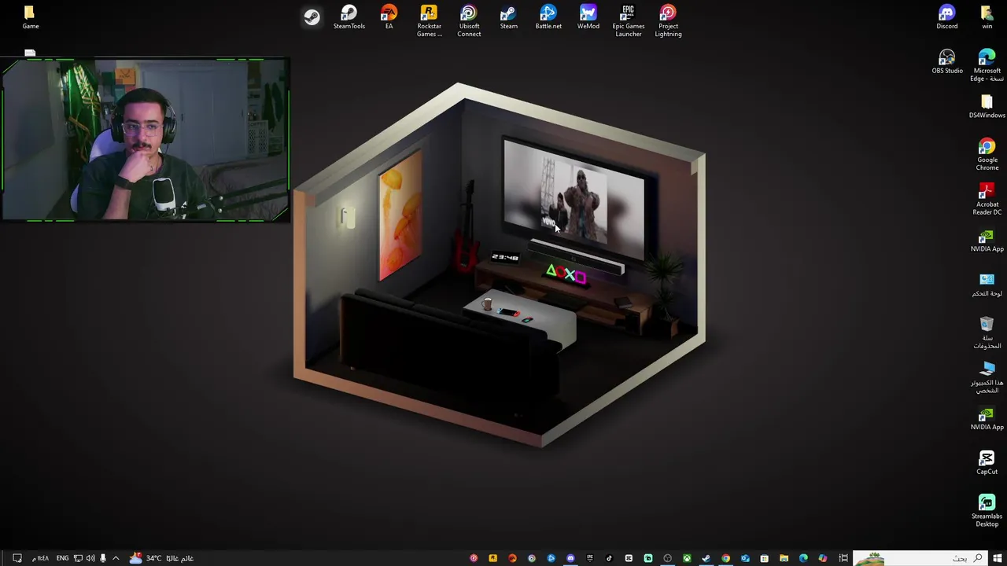Click the taskbar search box (بحث)
This screenshot has width=1007, height=566.
click(919, 558)
